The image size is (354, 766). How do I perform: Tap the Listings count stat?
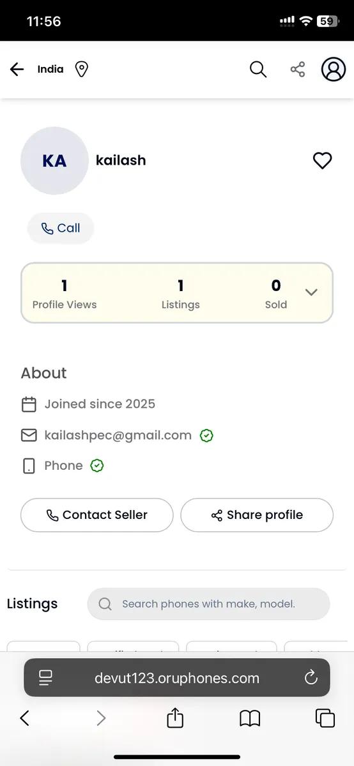point(181,294)
